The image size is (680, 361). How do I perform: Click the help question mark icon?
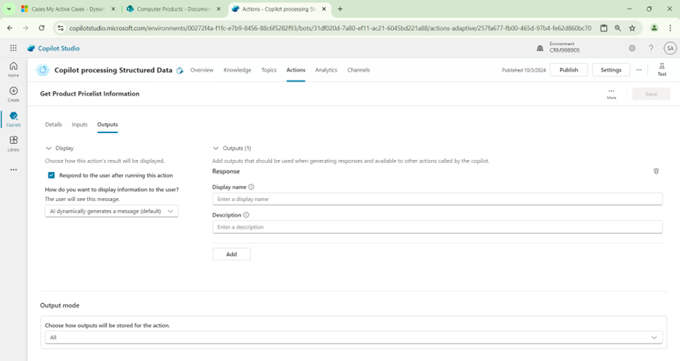(651, 48)
